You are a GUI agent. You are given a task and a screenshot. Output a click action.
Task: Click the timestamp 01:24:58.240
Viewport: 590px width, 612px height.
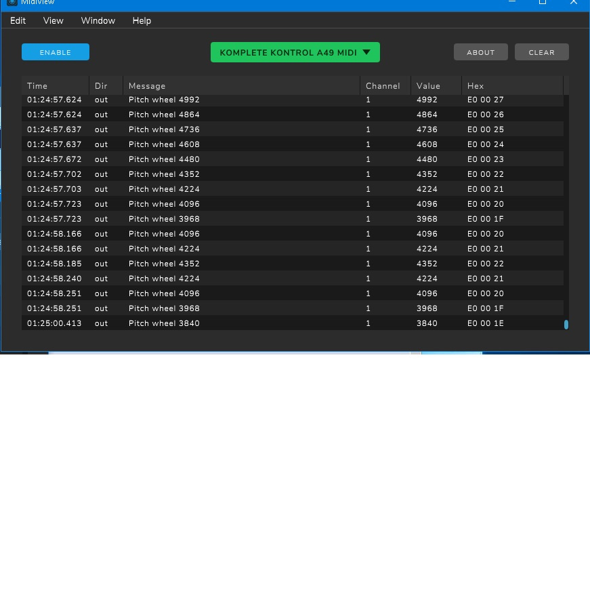pos(54,279)
